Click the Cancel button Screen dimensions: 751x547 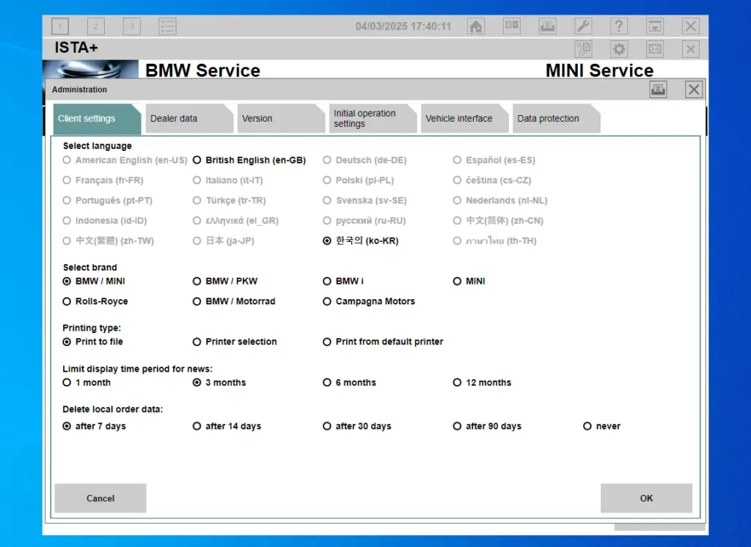100,498
